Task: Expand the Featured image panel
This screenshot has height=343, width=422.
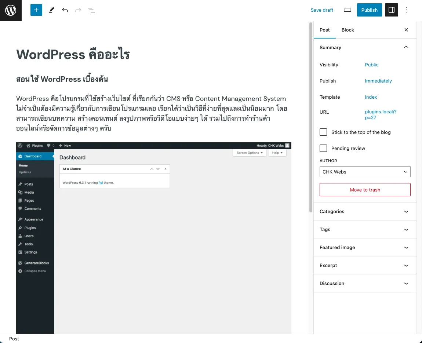Action: coord(365,248)
